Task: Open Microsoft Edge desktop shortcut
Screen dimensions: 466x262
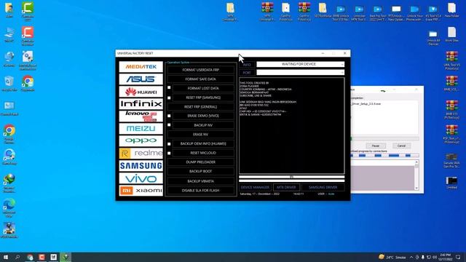Action: pos(9,207)
